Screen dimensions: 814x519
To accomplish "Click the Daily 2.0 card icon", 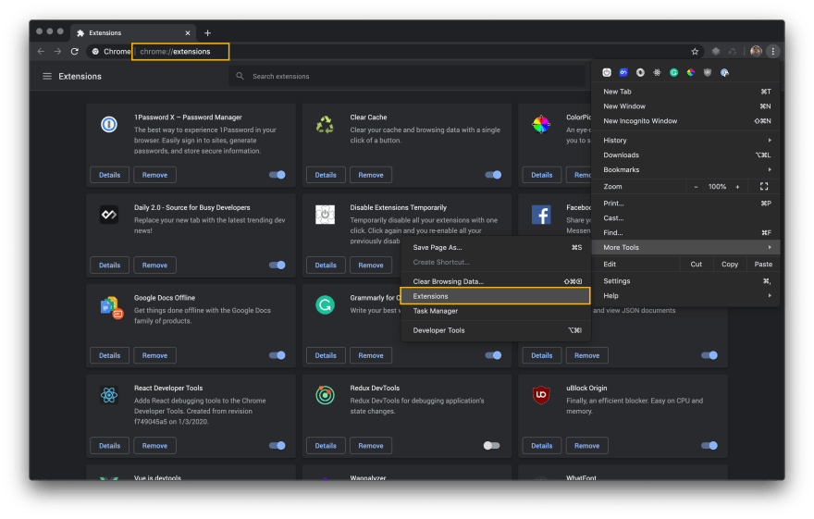I will pyautogui.click(x=109, y=215).
